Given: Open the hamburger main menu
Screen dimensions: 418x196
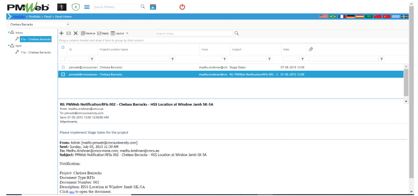Looking at the screenshot, I should click(87, 7).
